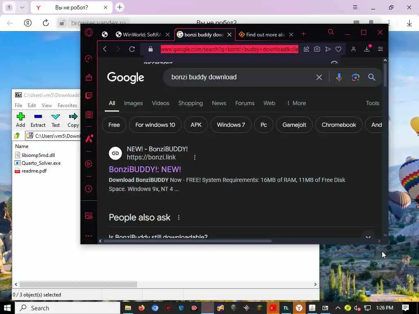Open the 7-Zip Edit menu
Screen dimensions: 419x314
pyautogui.click(x=32, y=105)
